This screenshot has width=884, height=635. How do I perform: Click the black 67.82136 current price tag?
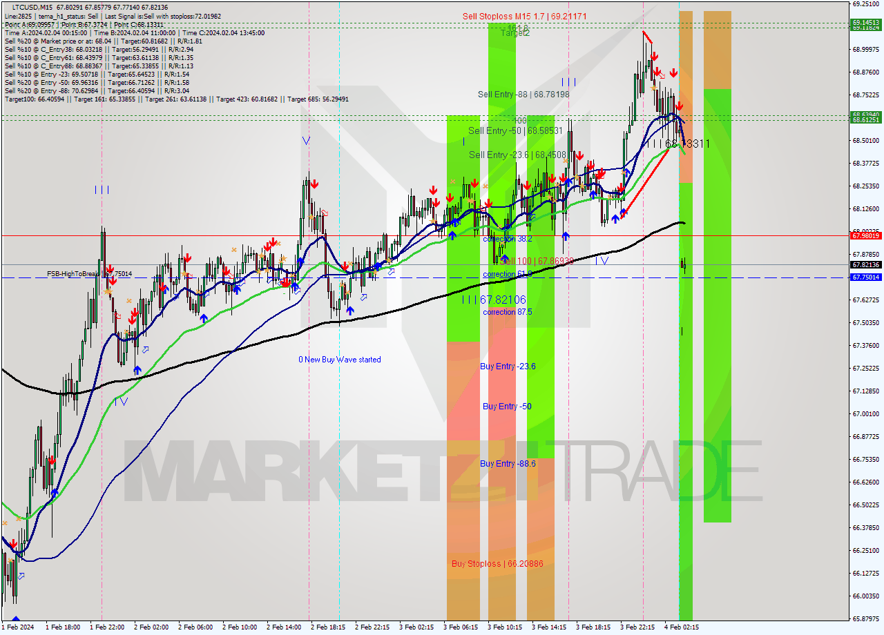pyautogui.click(x=865, y=264)
